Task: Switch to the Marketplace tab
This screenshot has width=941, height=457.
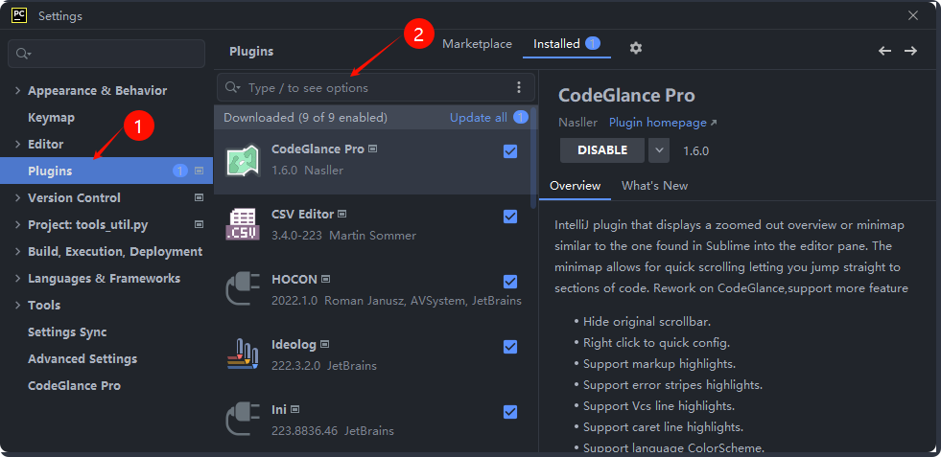Action: tap(477, 44)
